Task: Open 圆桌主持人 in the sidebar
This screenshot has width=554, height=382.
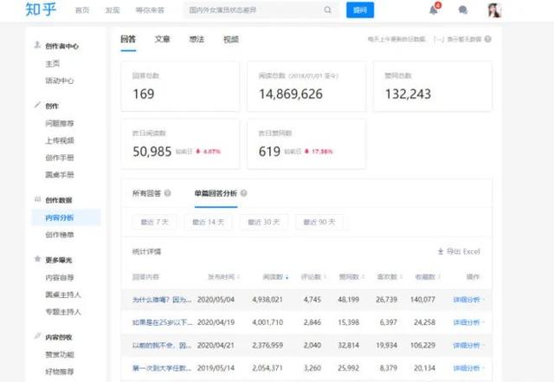Action: (x=63, y=295)
